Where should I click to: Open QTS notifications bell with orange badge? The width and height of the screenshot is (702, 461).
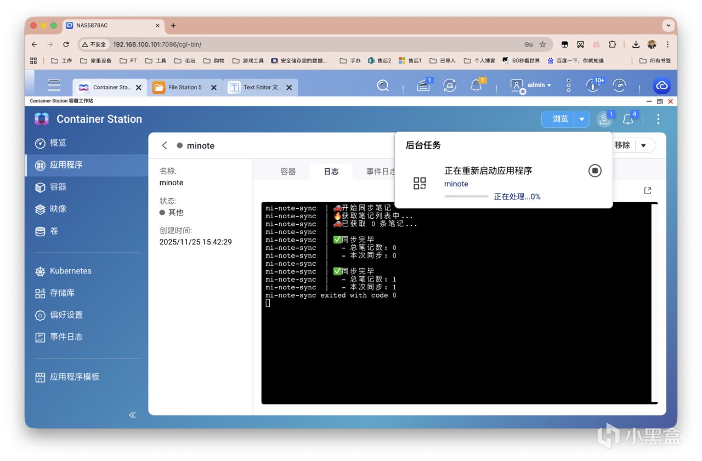477,85
